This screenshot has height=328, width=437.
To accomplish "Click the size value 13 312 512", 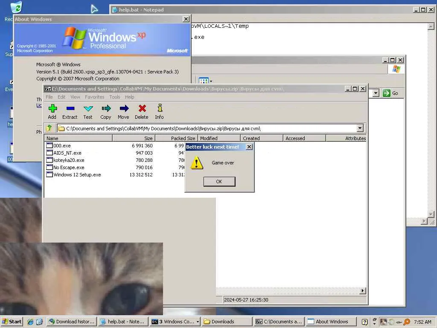I will [141, 175].
